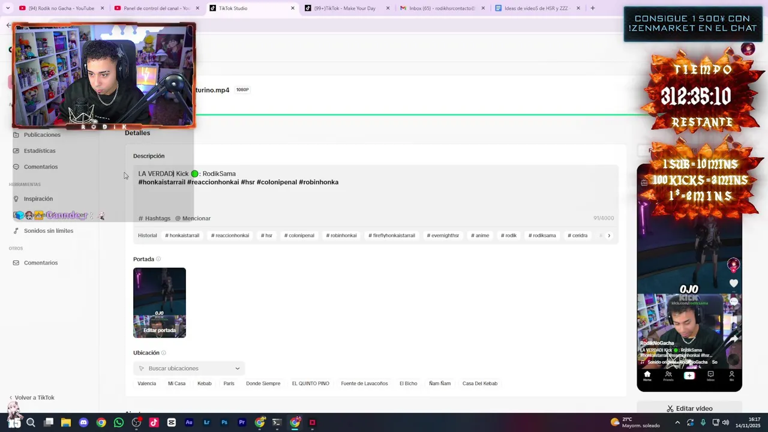Click Editar portada on cover thumbnail
This screenshot has height=432, width=768.
coord(160,331)
